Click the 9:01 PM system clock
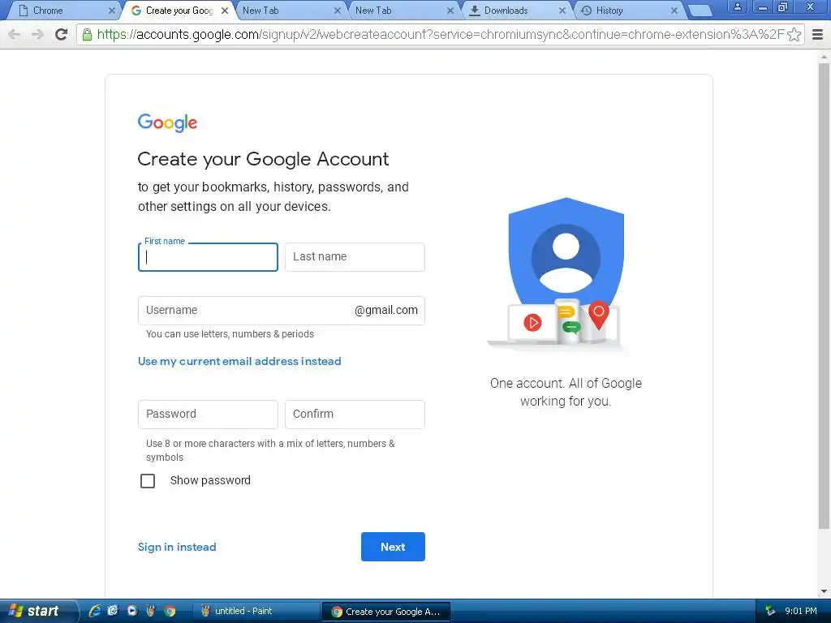The width and height of the screenshot is (831, 623). tap(801, 611)
